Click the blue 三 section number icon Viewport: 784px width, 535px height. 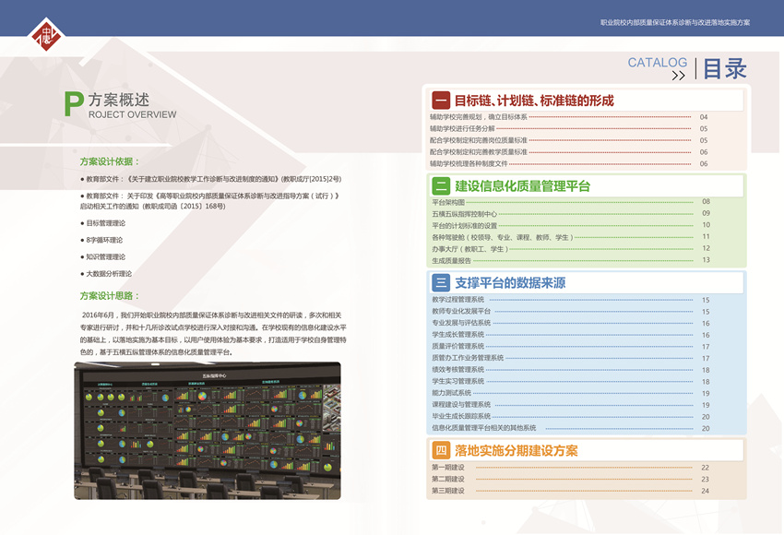[x=441, y=282]
